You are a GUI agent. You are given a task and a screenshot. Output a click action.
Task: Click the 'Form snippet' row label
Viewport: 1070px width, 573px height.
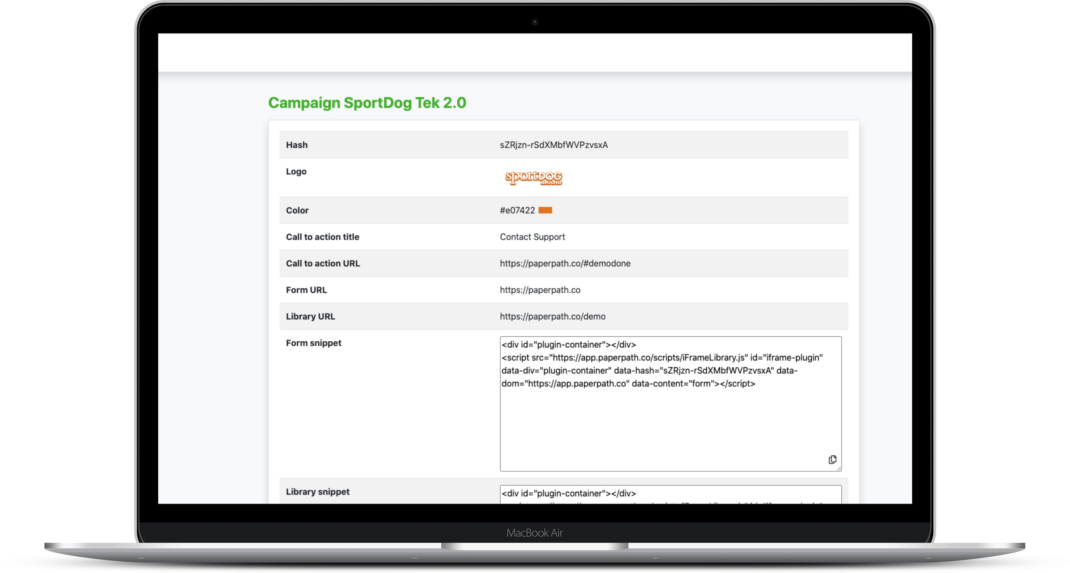(x=314, y=343)
